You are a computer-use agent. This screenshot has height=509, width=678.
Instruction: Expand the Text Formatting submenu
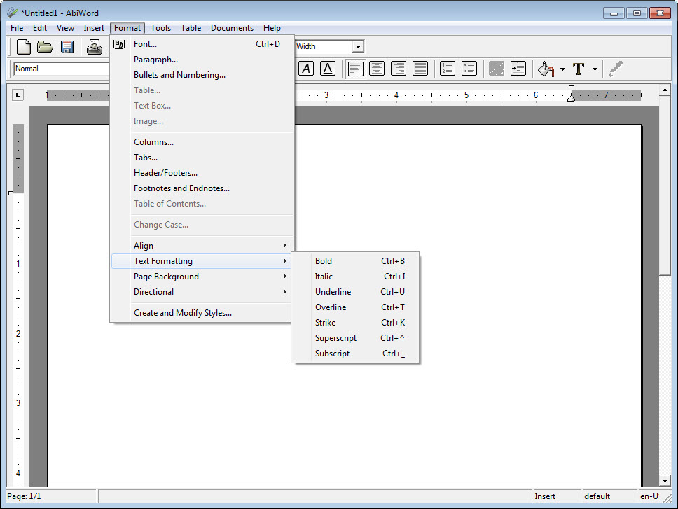coord(202,261)
